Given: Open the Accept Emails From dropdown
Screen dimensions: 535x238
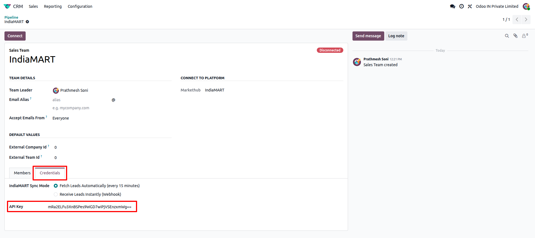Looking at the screenshot, I should coord(111,118).
